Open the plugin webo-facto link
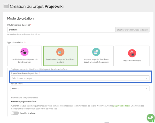 (x=121, y=106)
